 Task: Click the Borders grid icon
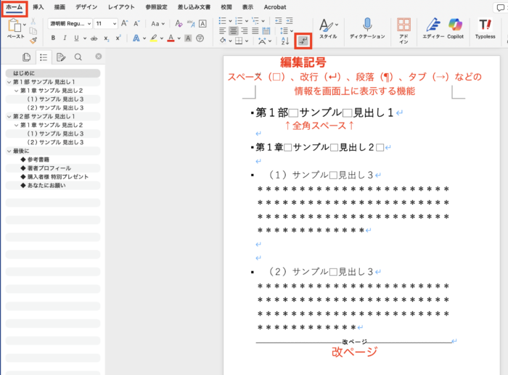[239, 41]
